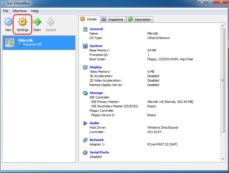Click the Sun VirtualBox close button
Viewport: 229px width, 173px height.
pyautogui.click(x=221, y=2)
